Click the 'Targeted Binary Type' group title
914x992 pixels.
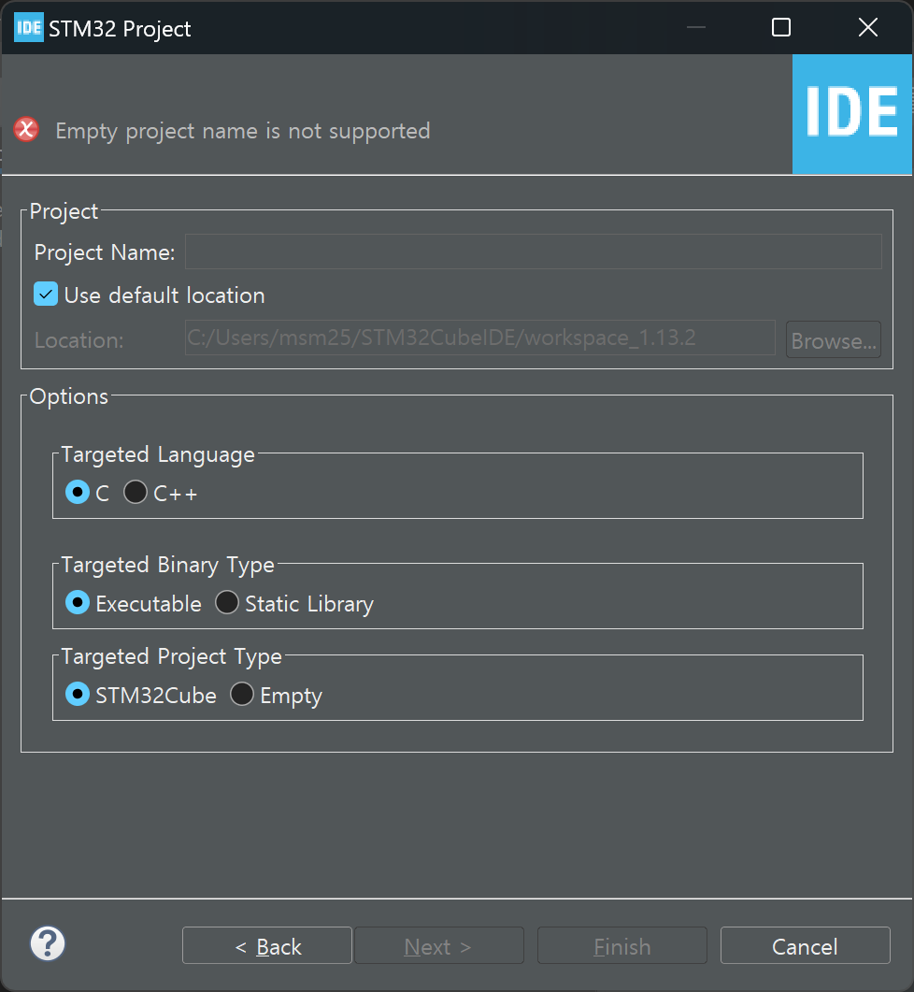coord(167,565)
